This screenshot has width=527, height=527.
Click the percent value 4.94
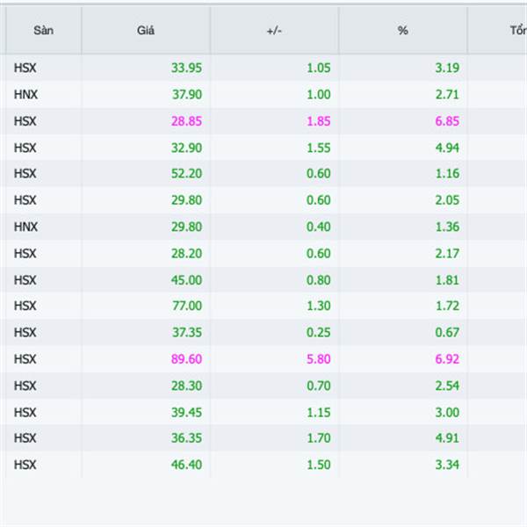[x=447, y=148]
